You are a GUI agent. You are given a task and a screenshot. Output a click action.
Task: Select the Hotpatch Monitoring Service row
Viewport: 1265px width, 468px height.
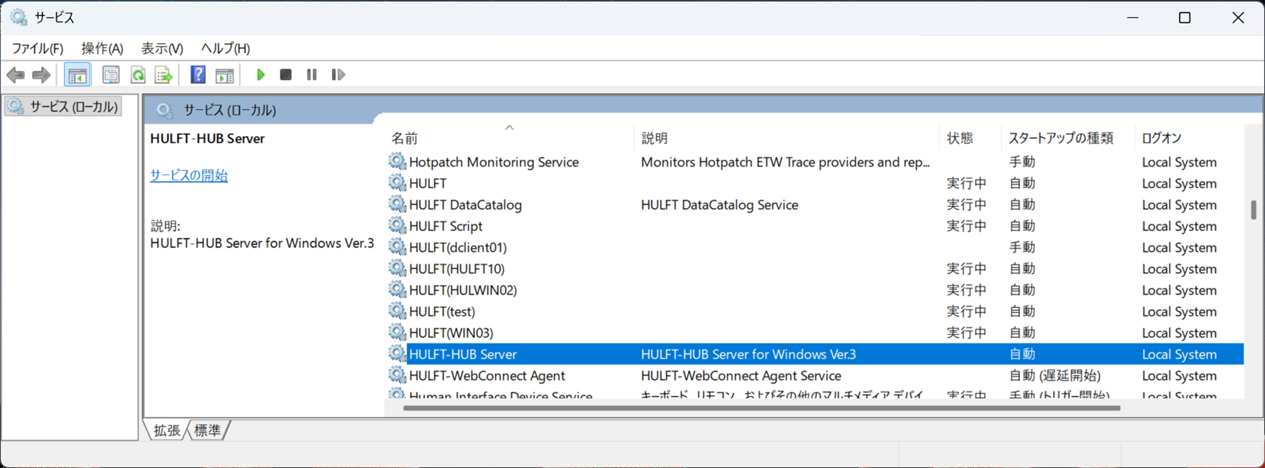click(x=815, y=162)
